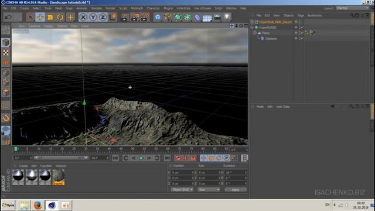Play the animation forward
Image resolution: width=375 pixels, height=211 pixels.
[141, 158]
